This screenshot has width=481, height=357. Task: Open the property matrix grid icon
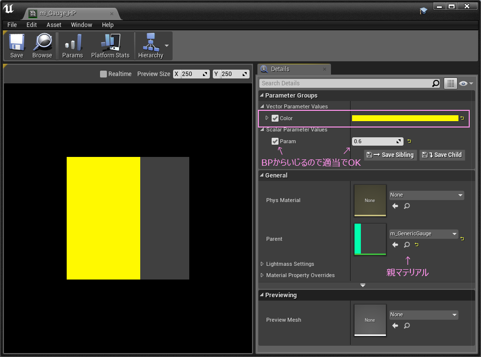point(451,83)
